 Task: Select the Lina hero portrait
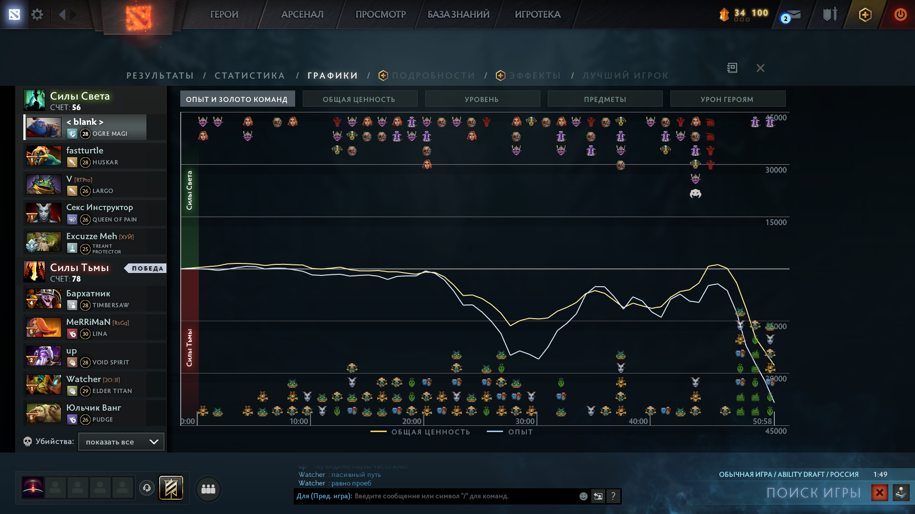(x=44, y=328)
